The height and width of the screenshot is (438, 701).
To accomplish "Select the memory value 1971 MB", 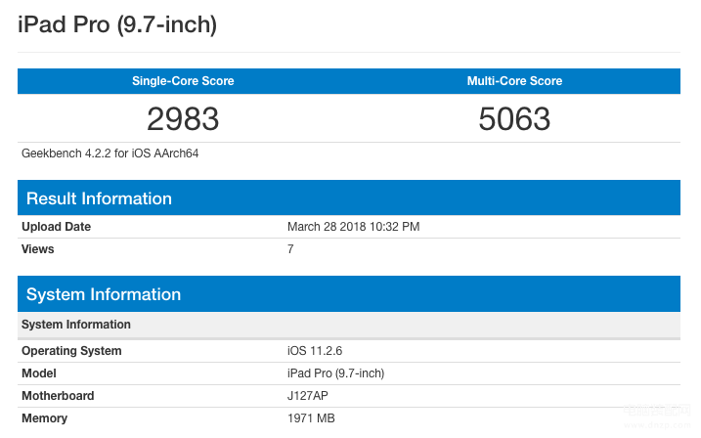I will [x=311, y=418].
